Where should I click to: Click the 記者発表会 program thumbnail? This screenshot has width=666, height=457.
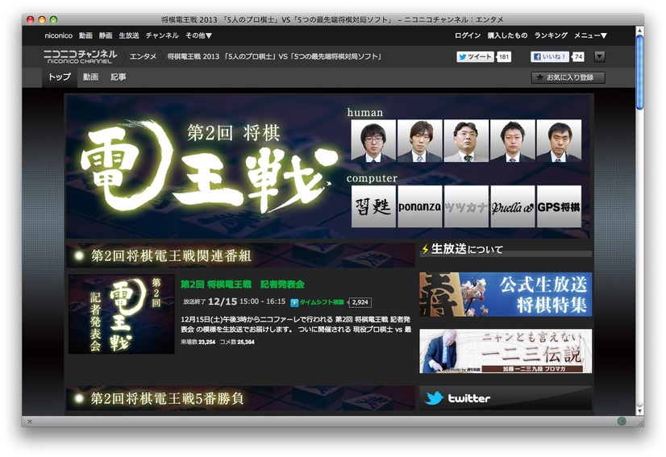122,314
